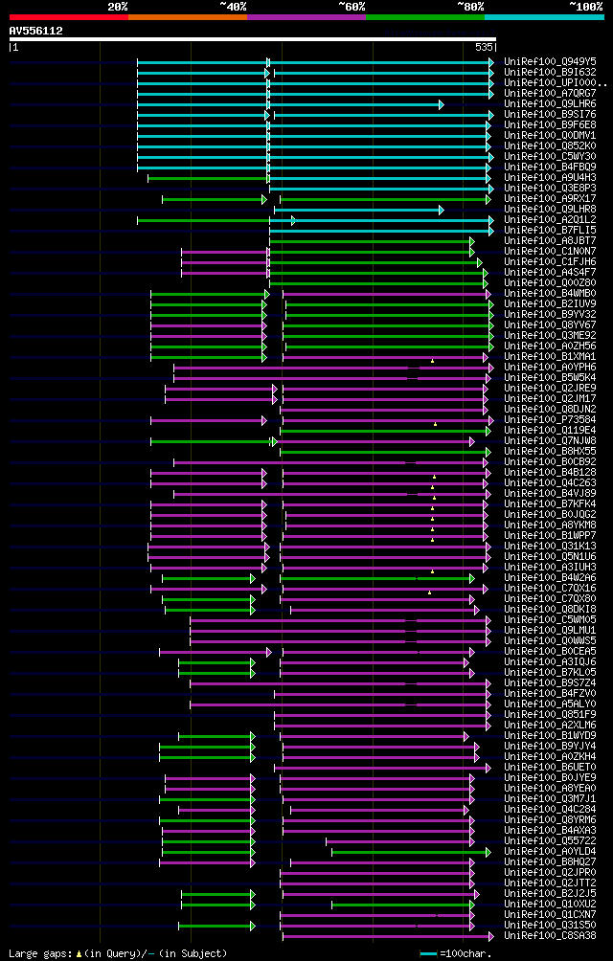613x961 pixels.
Task: Click hit label UniRef100_B9S7Z4
Action: (550, 684)
